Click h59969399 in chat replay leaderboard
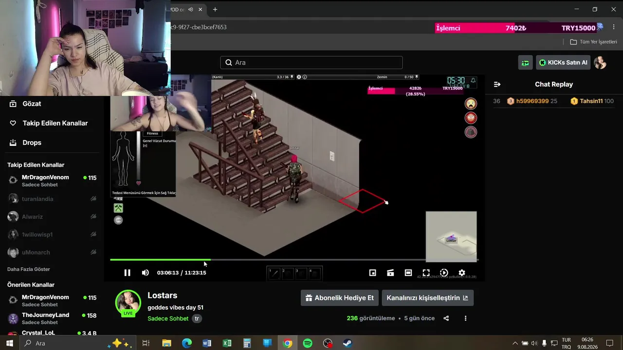The image size is (623, 350). coord(532,101)
